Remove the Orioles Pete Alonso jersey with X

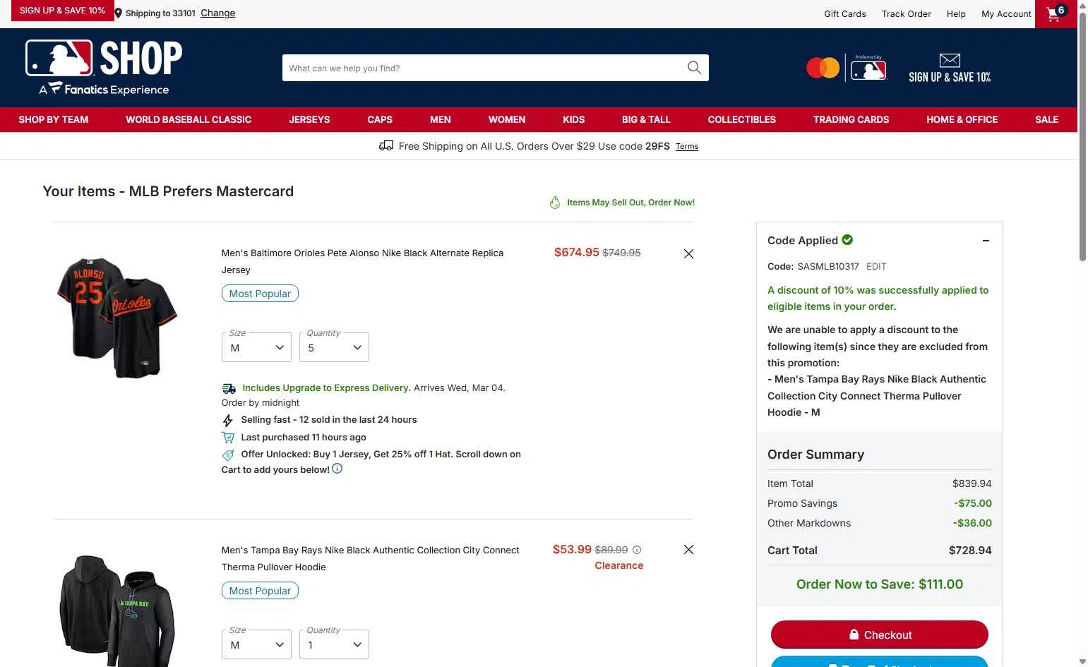pyautogui.click(x=688, y=253)
